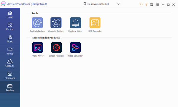Viewport: 178px width, 107px height.
Task: Switch to the Messages section
Action: pyautogui.click(x=10, y=76)
